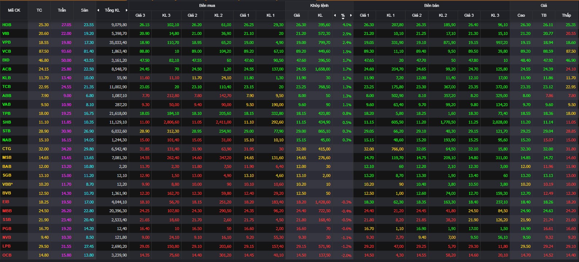Sort by the % column header
Viewport: 579px width, 262px height.
[343, 16]
